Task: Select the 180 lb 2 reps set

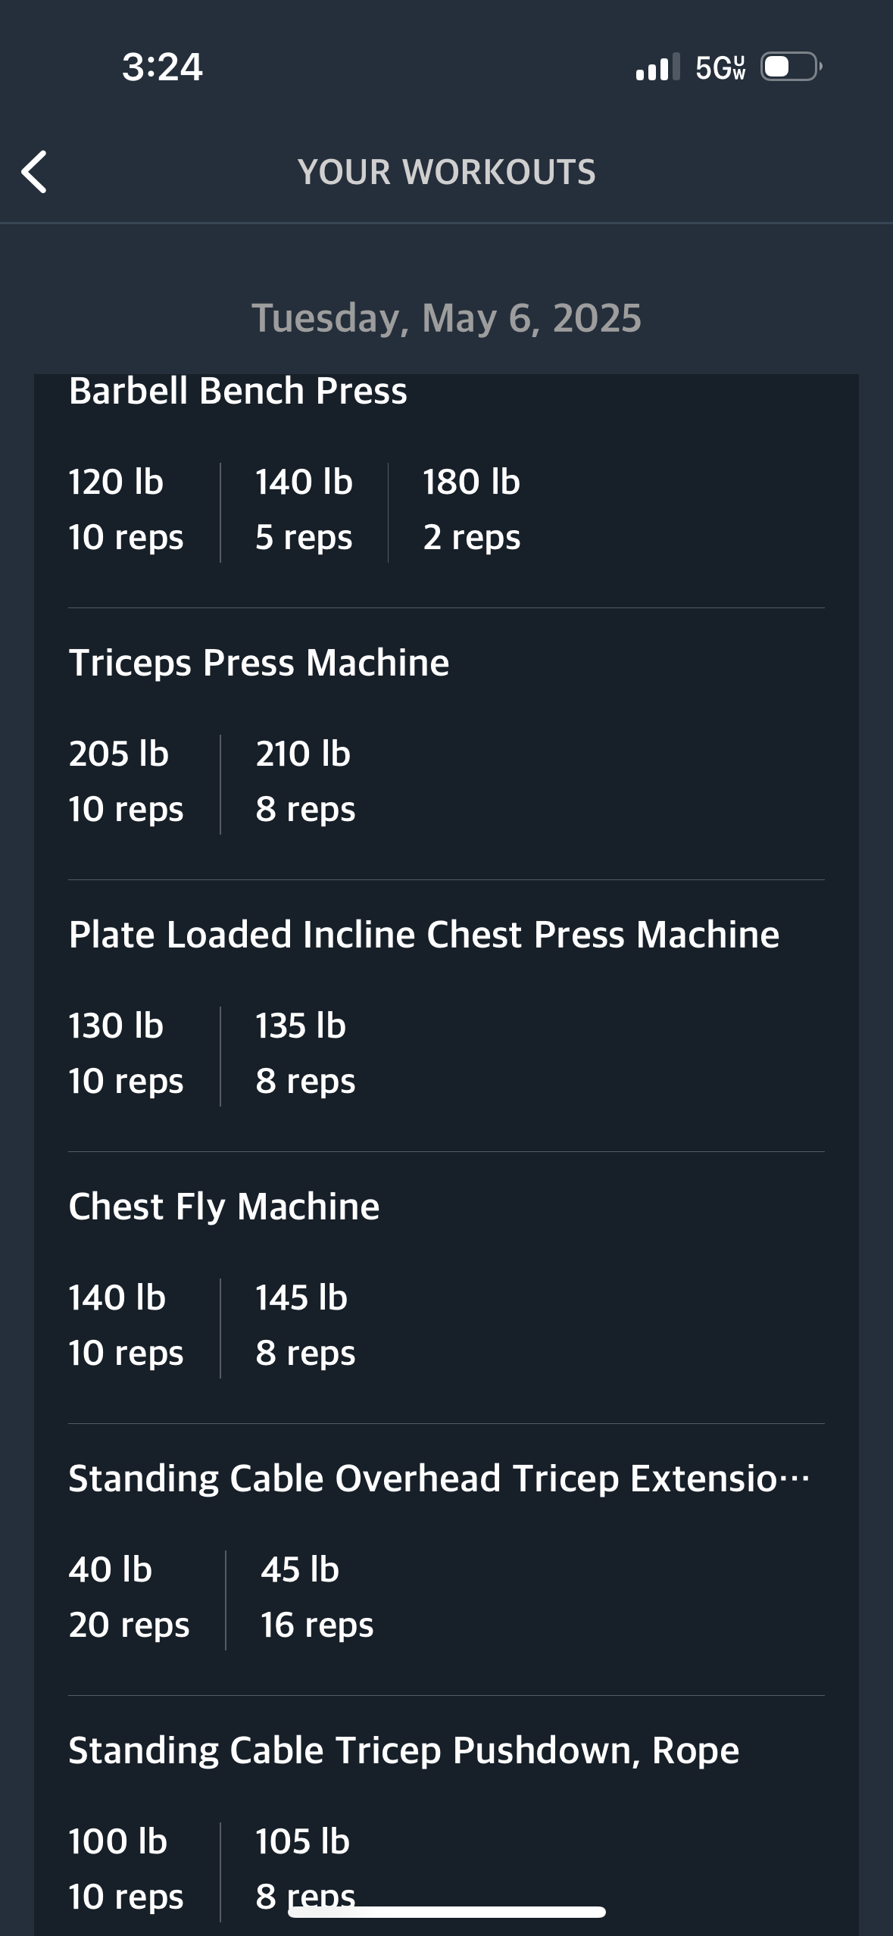Action: 472,510
